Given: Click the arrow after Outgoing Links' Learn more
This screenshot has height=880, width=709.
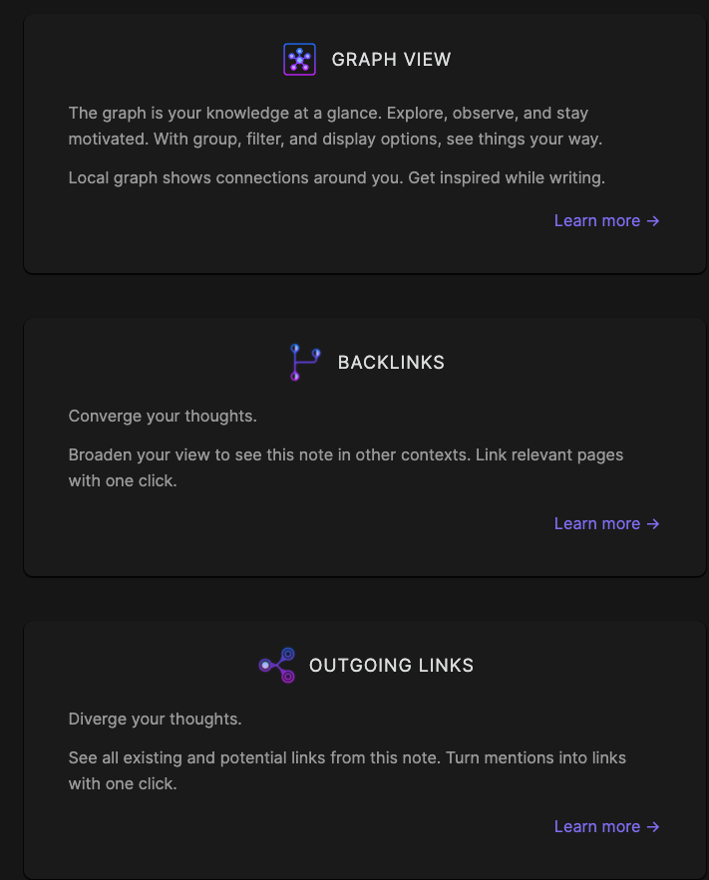Looking at the screenshot, I should point(653,827).
